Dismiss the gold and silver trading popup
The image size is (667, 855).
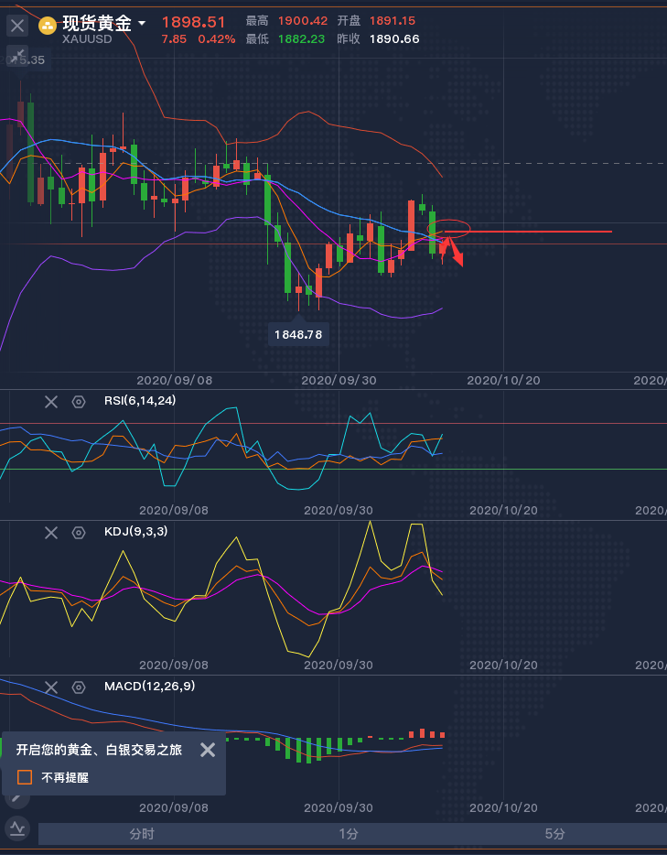(x=208, y=750)
